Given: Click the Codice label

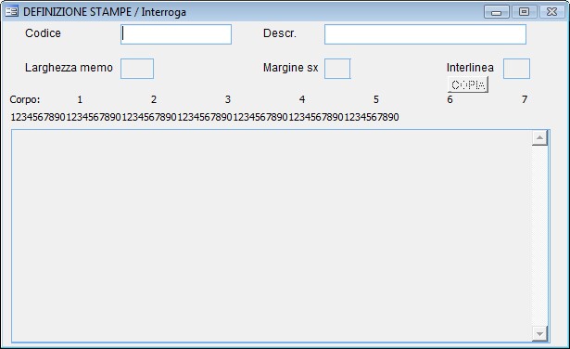Looking at the screenshot, I should click(x=43, y=33).
